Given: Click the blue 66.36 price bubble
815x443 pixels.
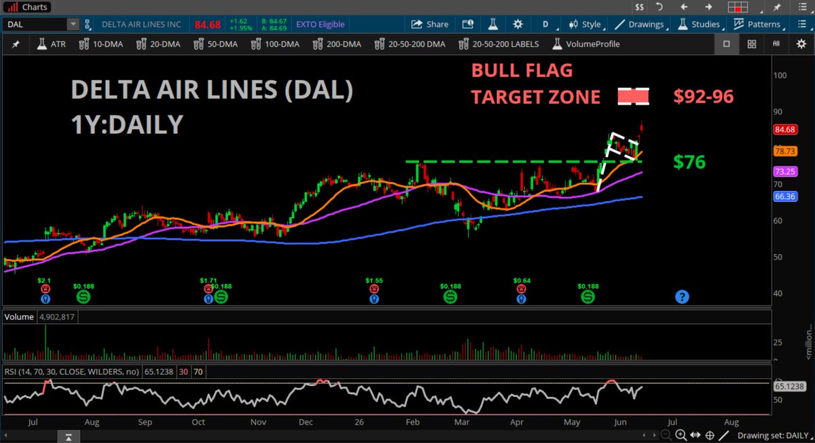Looking at the screenshot, I should [787, 196].
